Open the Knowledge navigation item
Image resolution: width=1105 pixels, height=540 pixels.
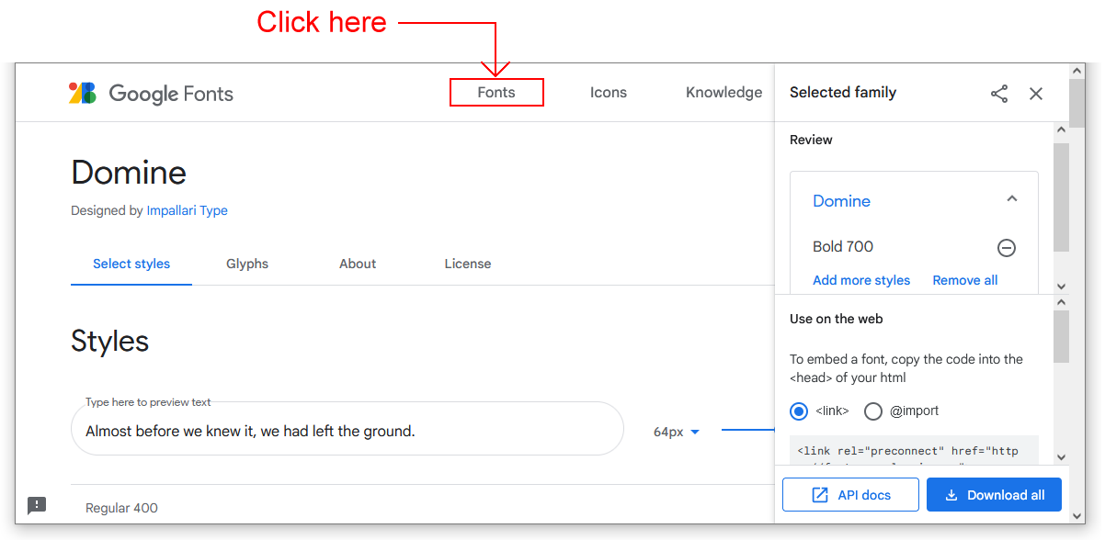(723, 93)
